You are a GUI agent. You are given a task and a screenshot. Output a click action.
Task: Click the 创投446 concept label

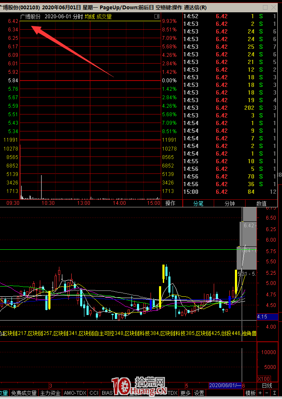pyautogui.click(x=231, y=333)
